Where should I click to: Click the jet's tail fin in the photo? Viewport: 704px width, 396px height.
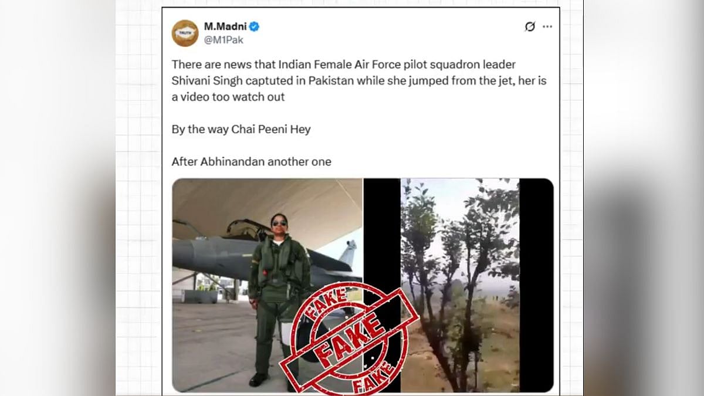coord(348,253)
